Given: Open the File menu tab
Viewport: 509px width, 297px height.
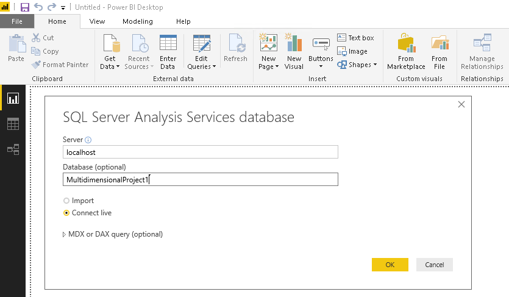Looking at the screenshot, I should coord(17,21).
